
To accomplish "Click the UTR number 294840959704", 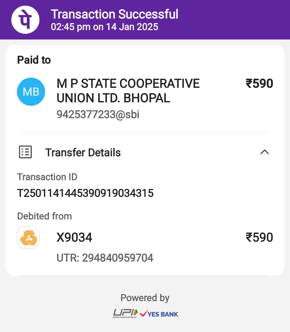I will (118, 258).
